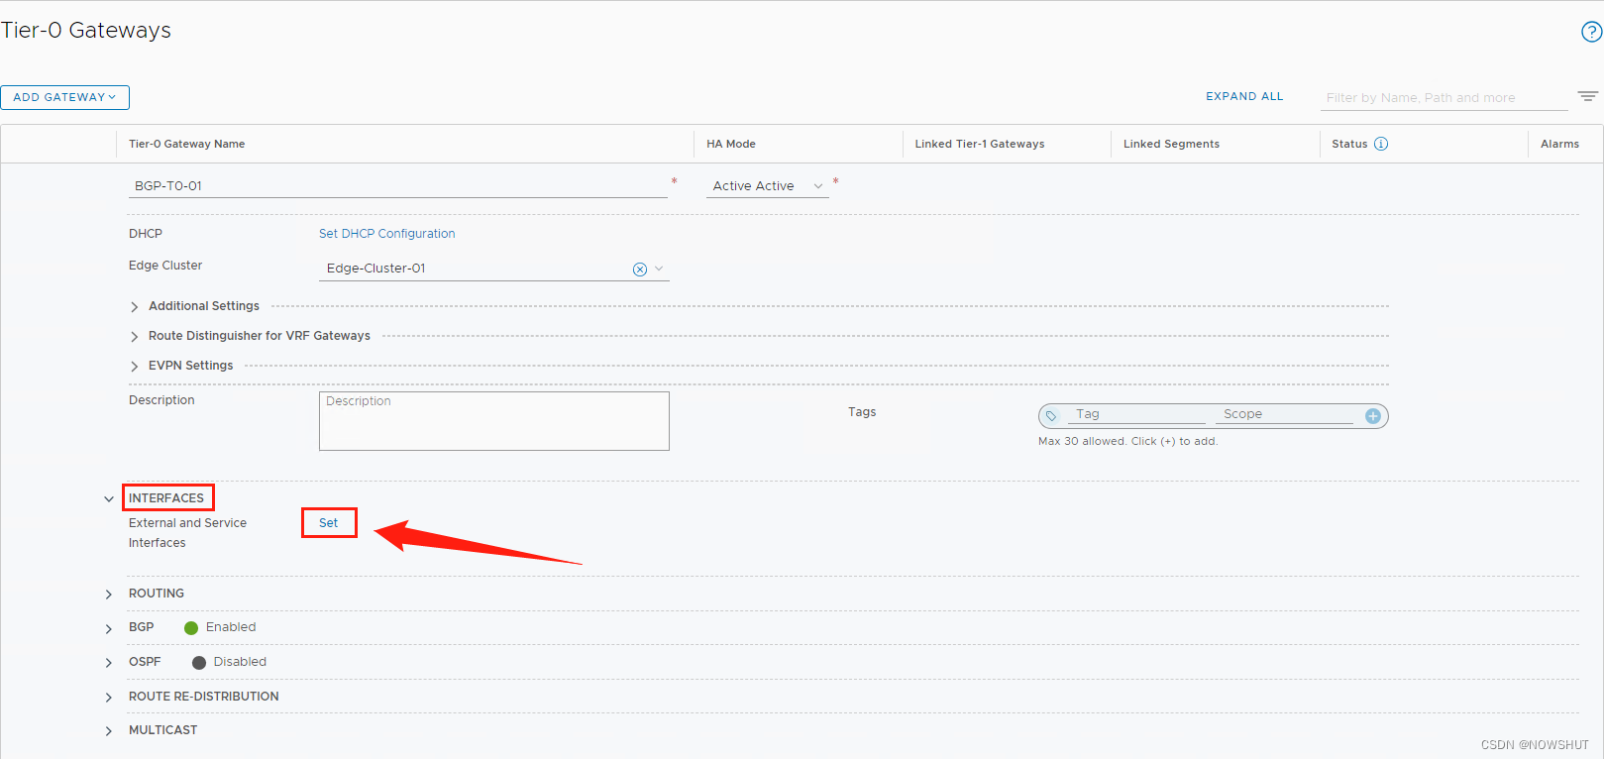Click the tag label icon
Image resolution: width=1604 pixels, height=759 pixels.
click(1051, 416)
